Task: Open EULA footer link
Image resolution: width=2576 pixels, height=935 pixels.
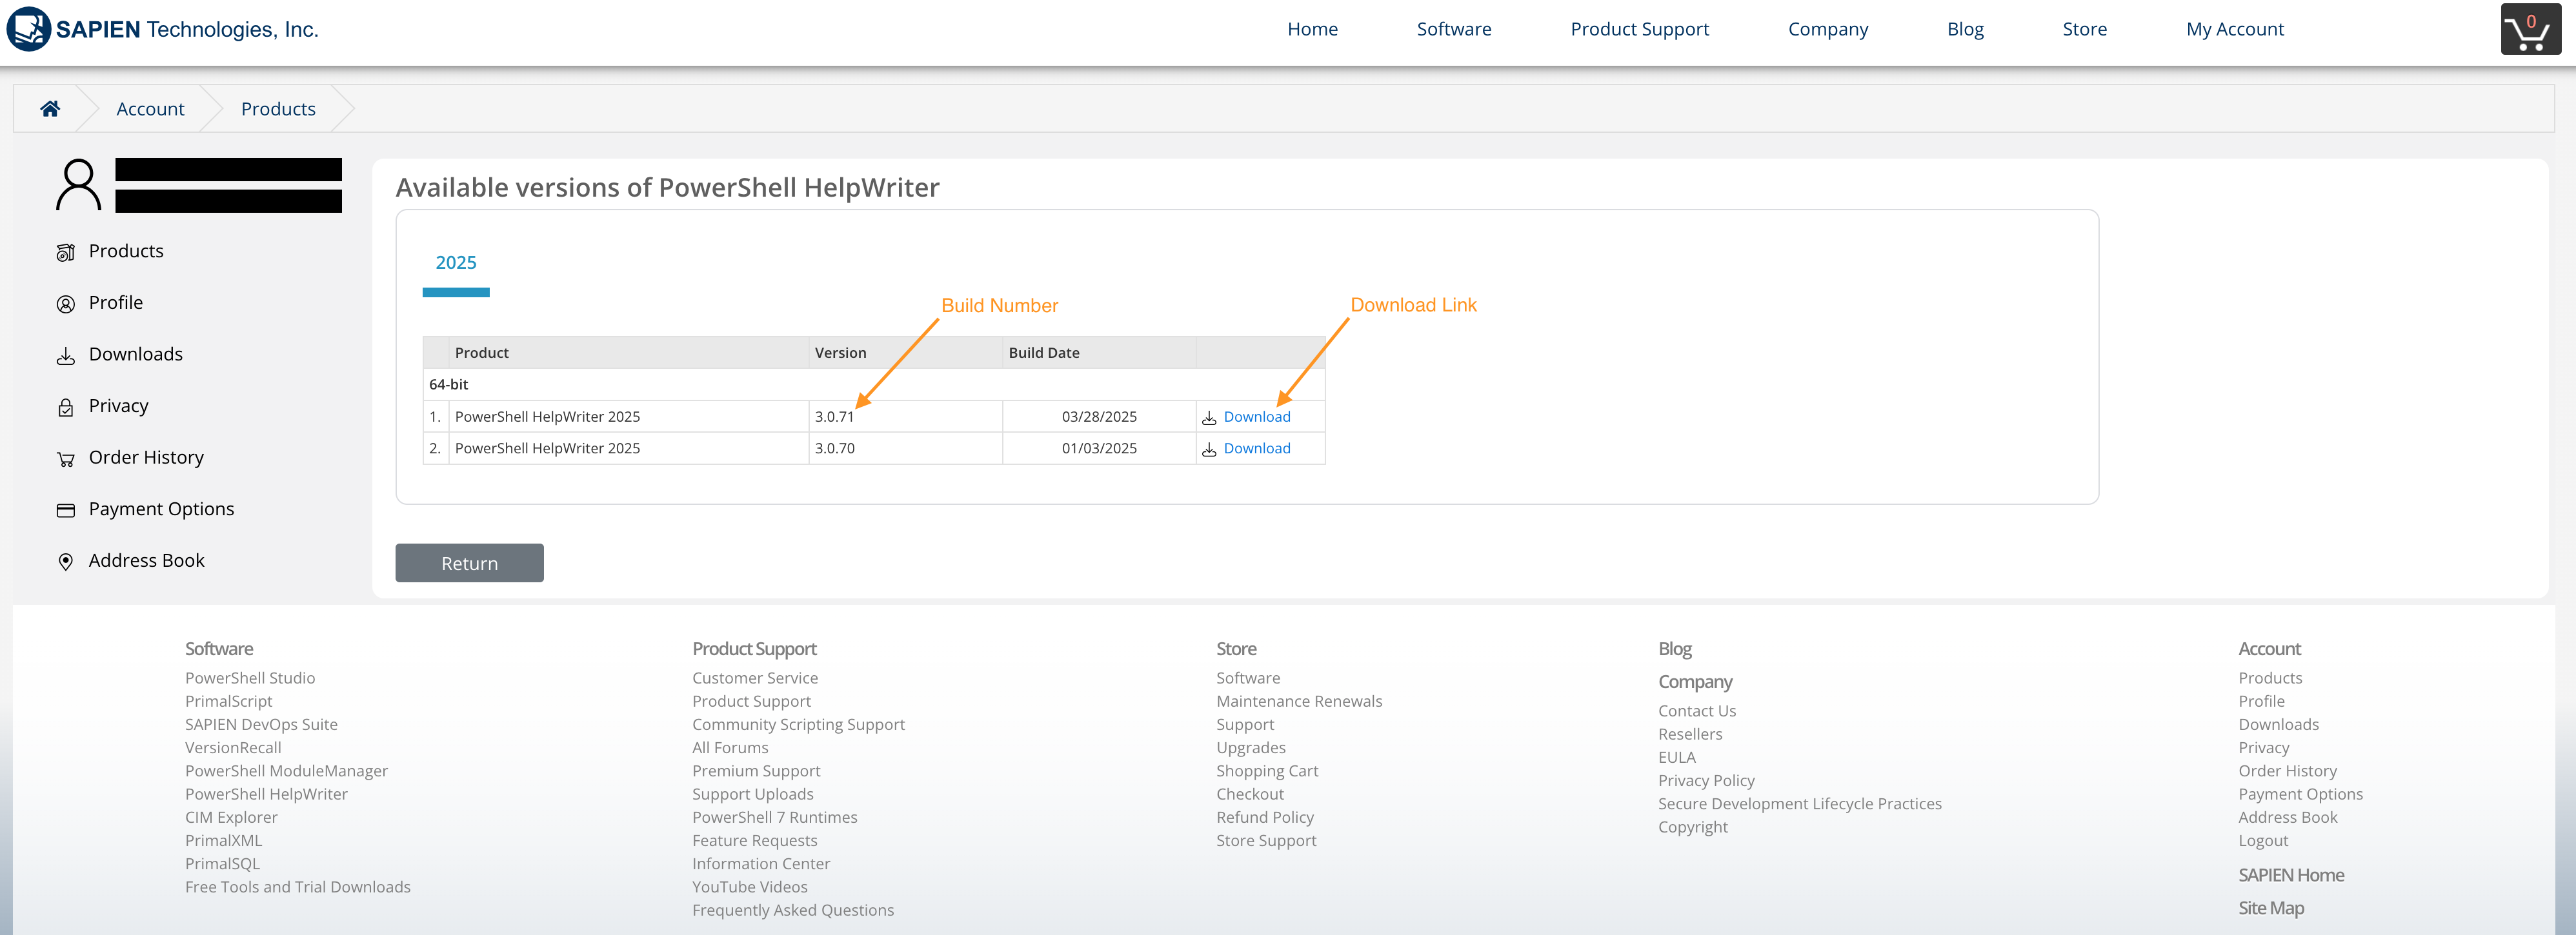Action: tap(1677, 757)
